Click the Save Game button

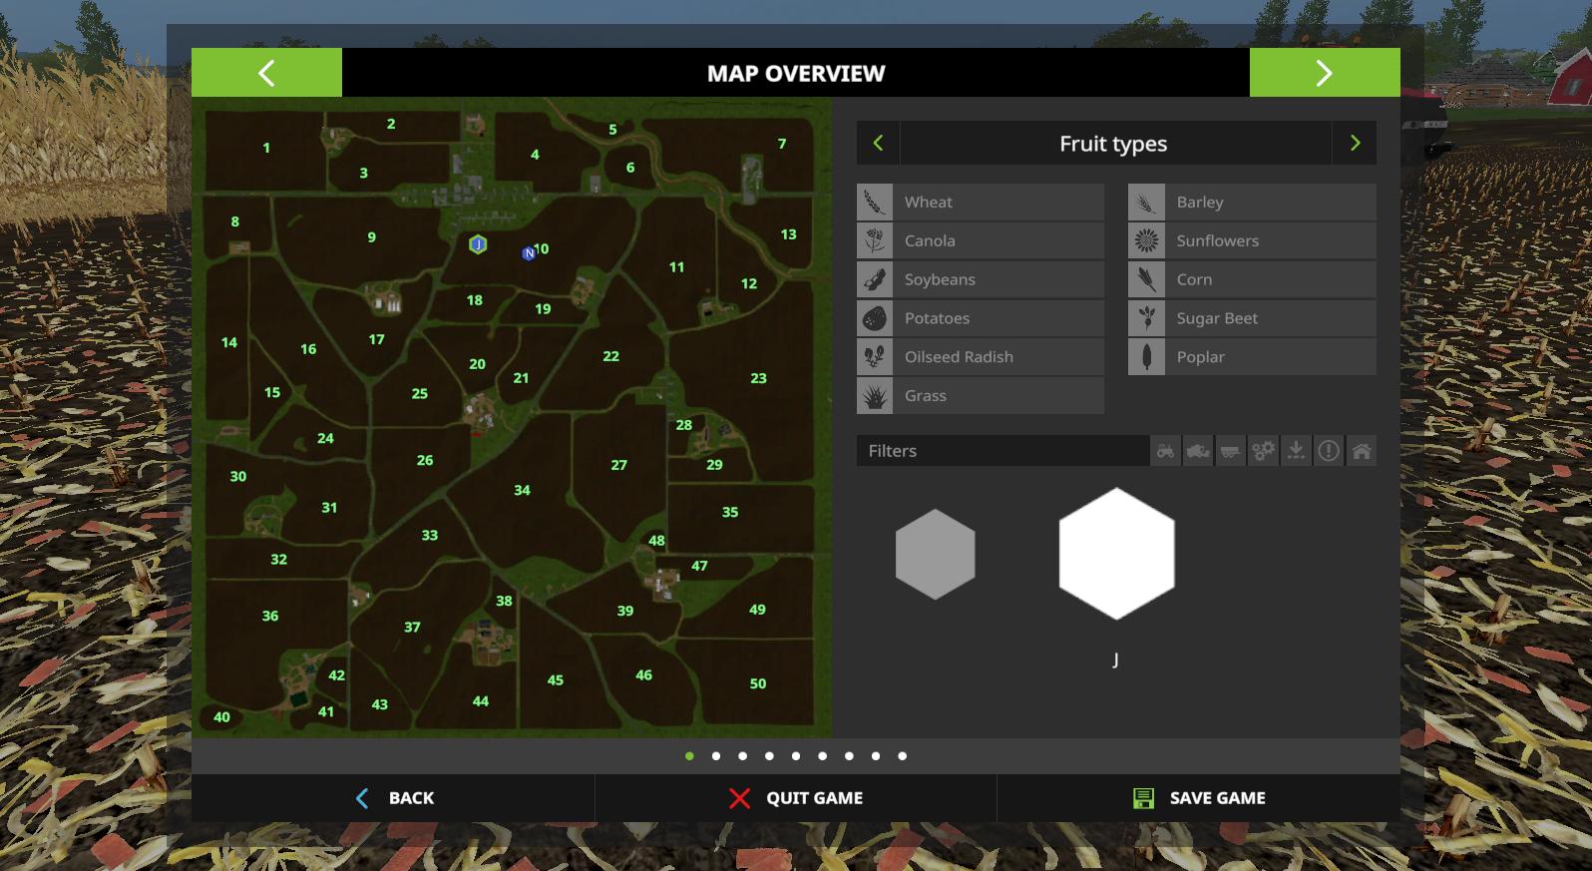[x=1199, y=798]
